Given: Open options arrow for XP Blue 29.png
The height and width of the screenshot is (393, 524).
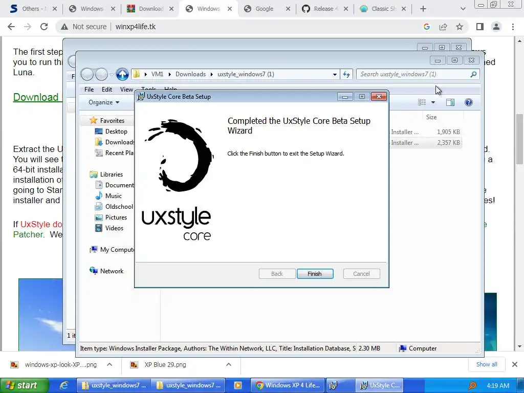Looking at the screenshot, I should click(229, 364).
